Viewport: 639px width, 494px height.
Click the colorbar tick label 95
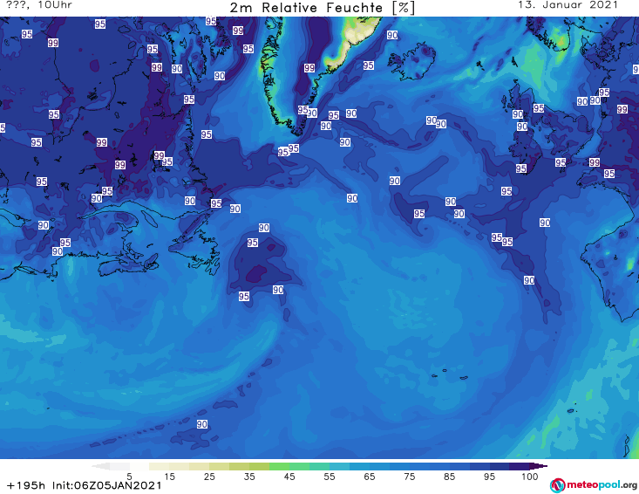point(489,477)
